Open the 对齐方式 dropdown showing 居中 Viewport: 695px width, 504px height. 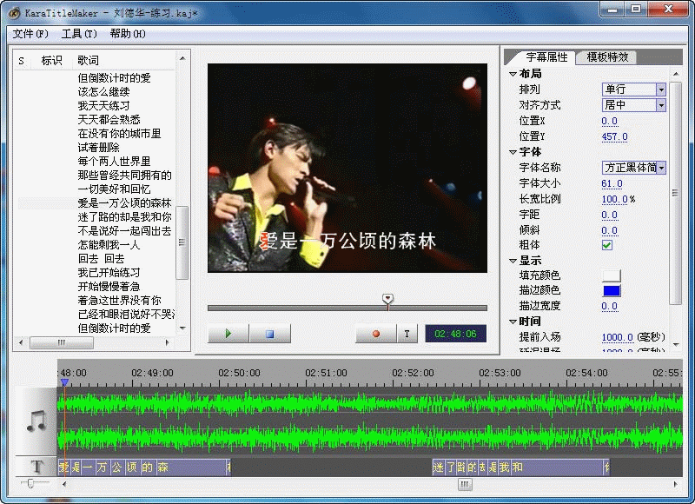click(x=634, y=105)
